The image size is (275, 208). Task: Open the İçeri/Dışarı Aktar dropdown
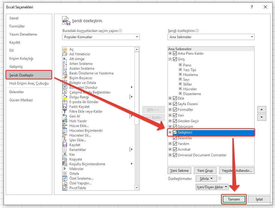coord(212,187)
